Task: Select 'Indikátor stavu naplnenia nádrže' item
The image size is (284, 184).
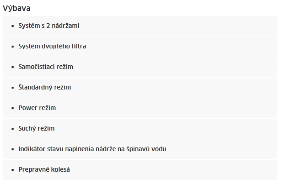Action: (140, 149)
